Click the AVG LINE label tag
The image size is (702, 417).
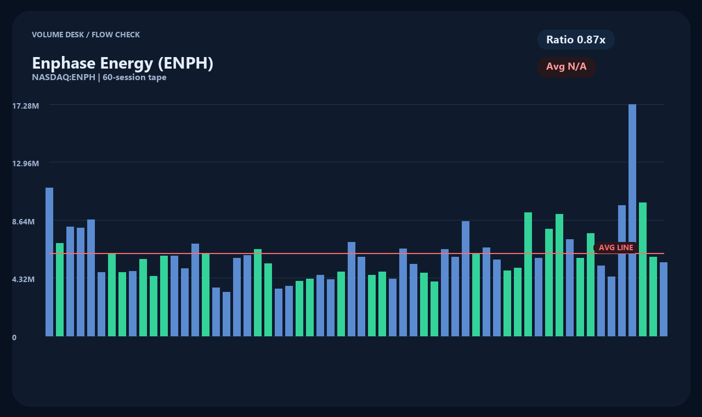click(x=616, y=247)
